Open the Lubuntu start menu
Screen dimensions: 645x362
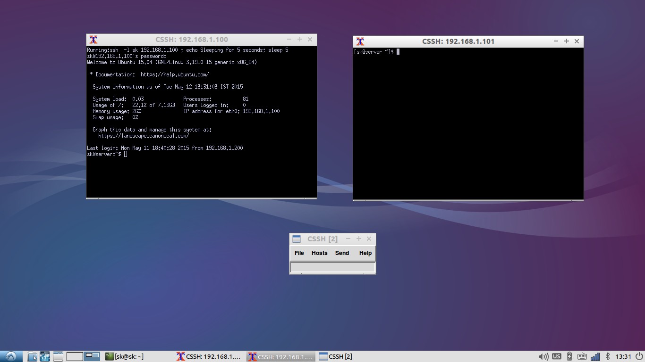(x=11, y=356)
